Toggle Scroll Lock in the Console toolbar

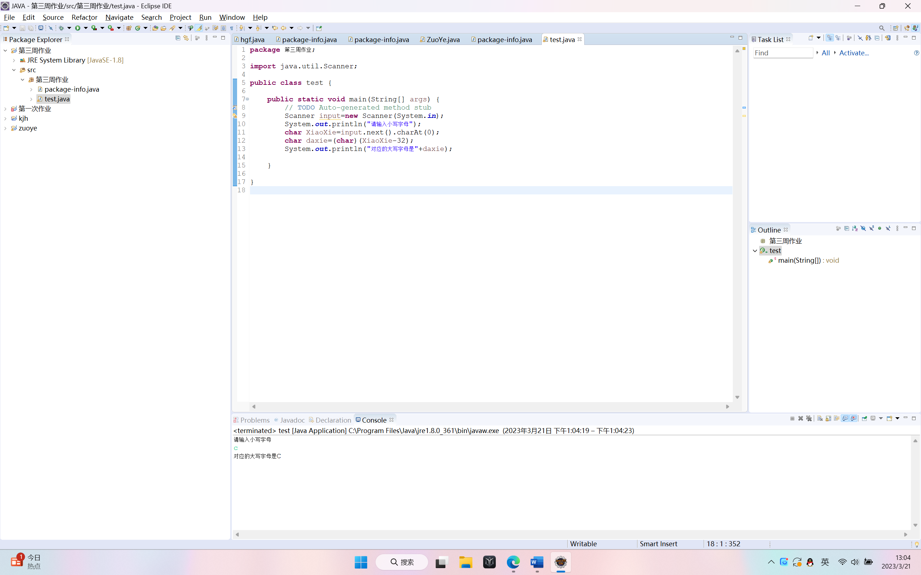tap(828, 419)
